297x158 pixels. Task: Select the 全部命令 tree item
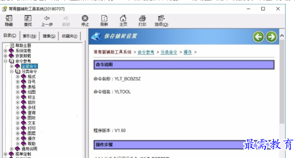pyautogui.click(x=30, y=66)
